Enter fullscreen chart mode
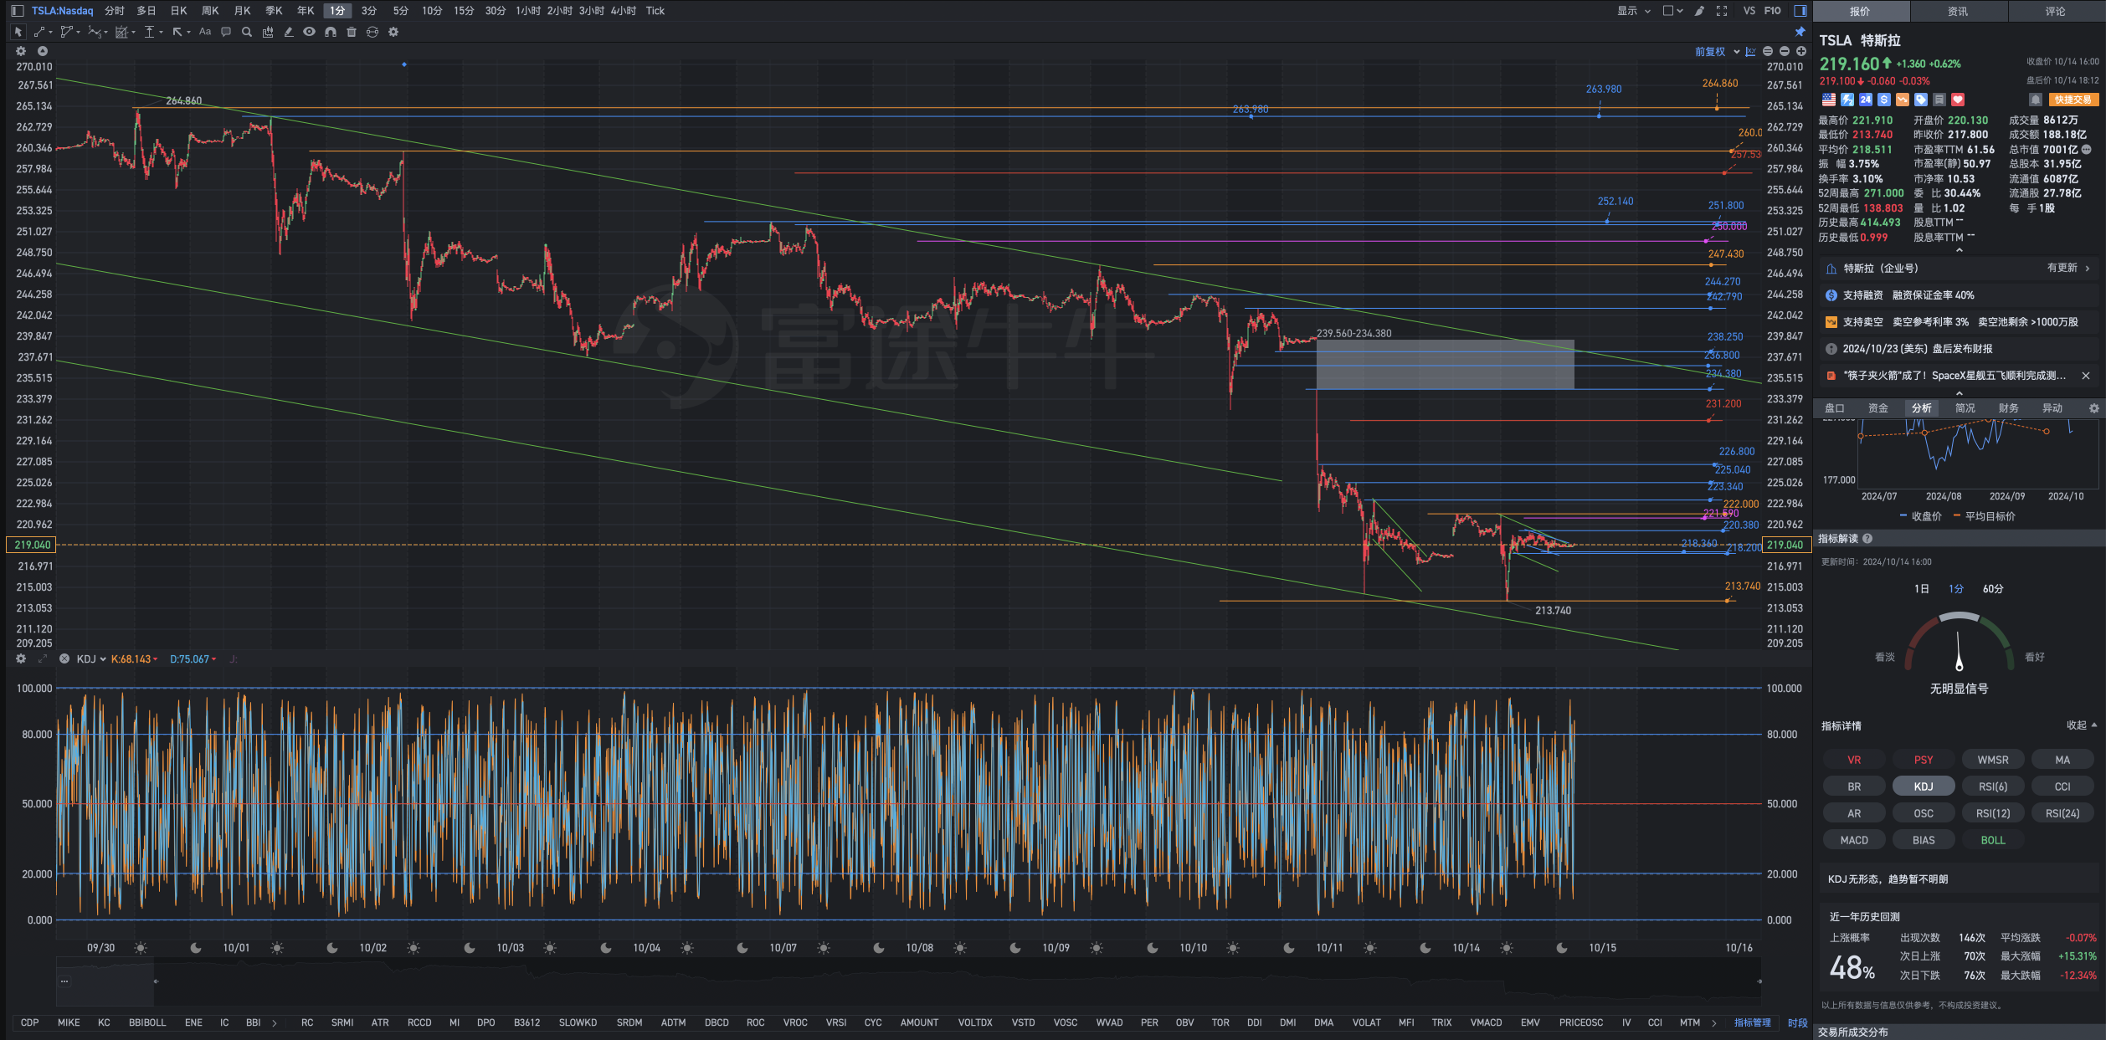Image resolution: width=2106 pixels, height=1040 pixels. 1722,11
